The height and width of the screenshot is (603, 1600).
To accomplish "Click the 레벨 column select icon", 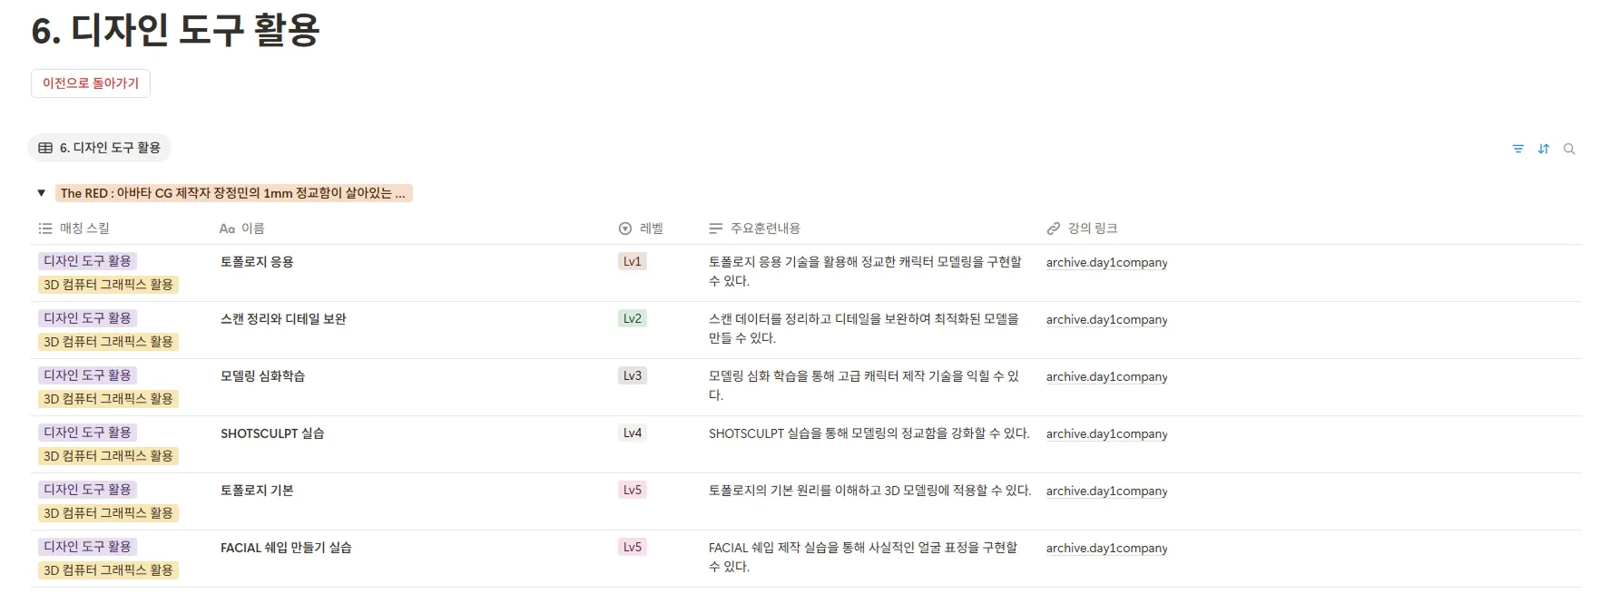I will tap(624, 229).
